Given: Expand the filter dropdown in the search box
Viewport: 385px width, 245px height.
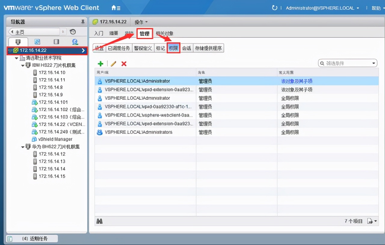Looking at the screenshot, I should pyautogui.click(x=374, y=63).
